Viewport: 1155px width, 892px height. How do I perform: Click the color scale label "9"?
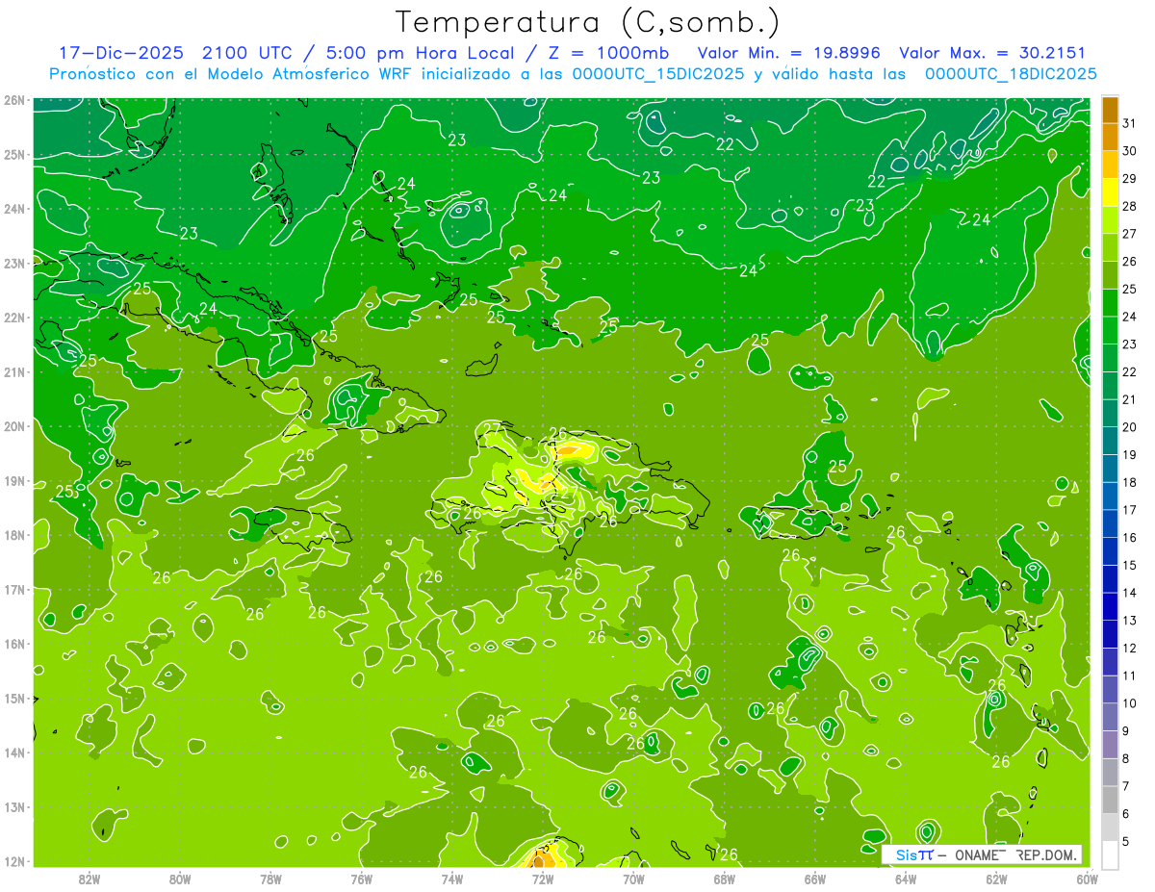click(1126, 730)
